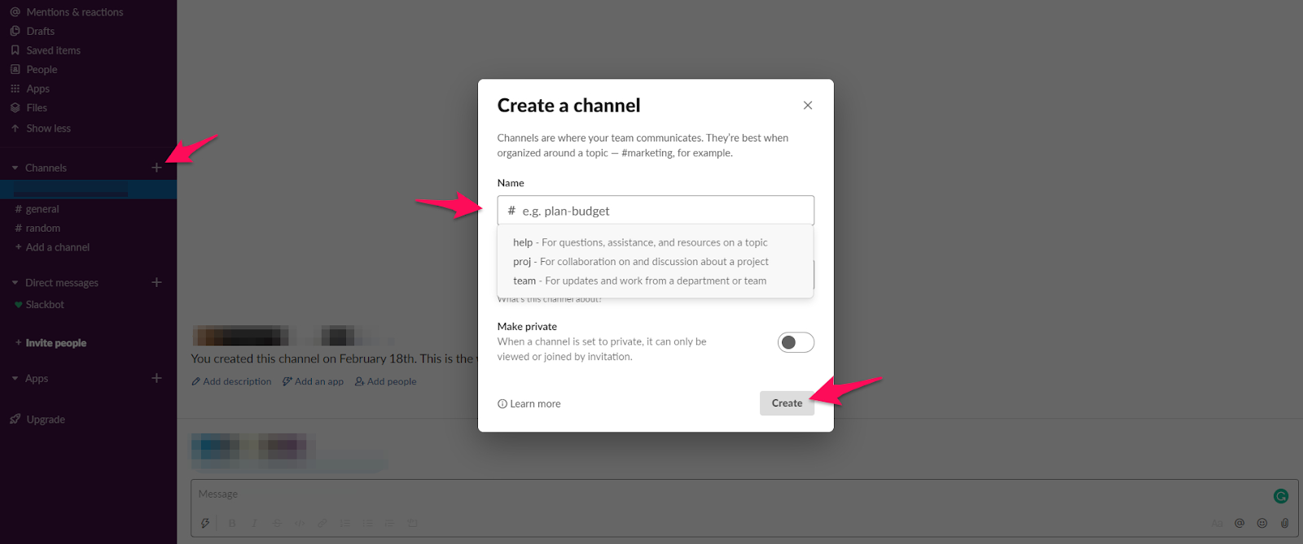Click the Create button
This screenshot has height=544, width=1303.
coord(787,403)
